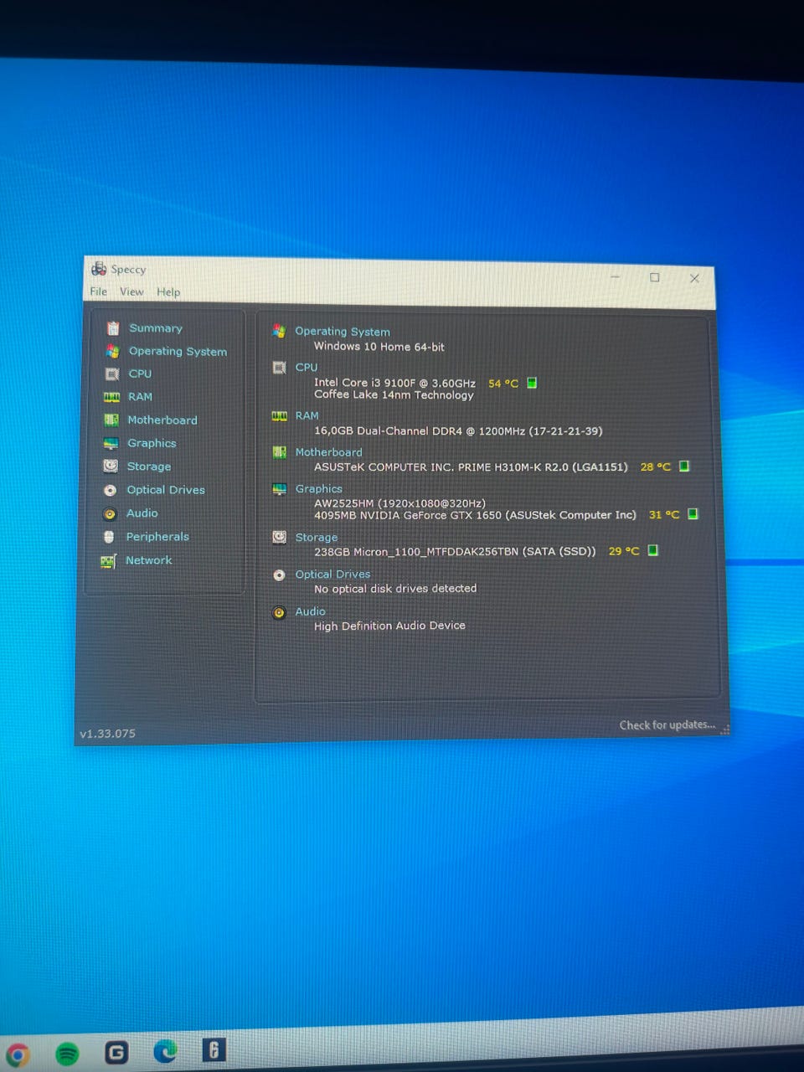Click the version v1.33.075 text

[108, 734]
